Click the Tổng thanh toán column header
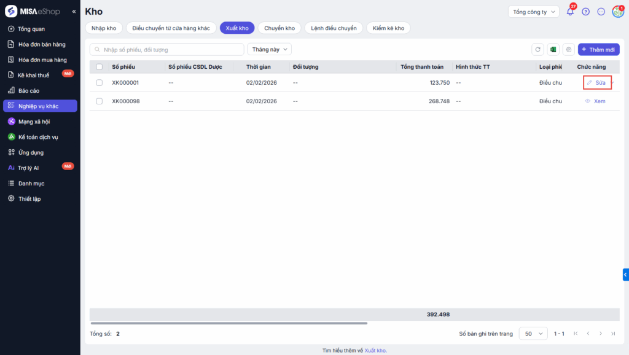 pyautogui.click(x=422, y=67)
